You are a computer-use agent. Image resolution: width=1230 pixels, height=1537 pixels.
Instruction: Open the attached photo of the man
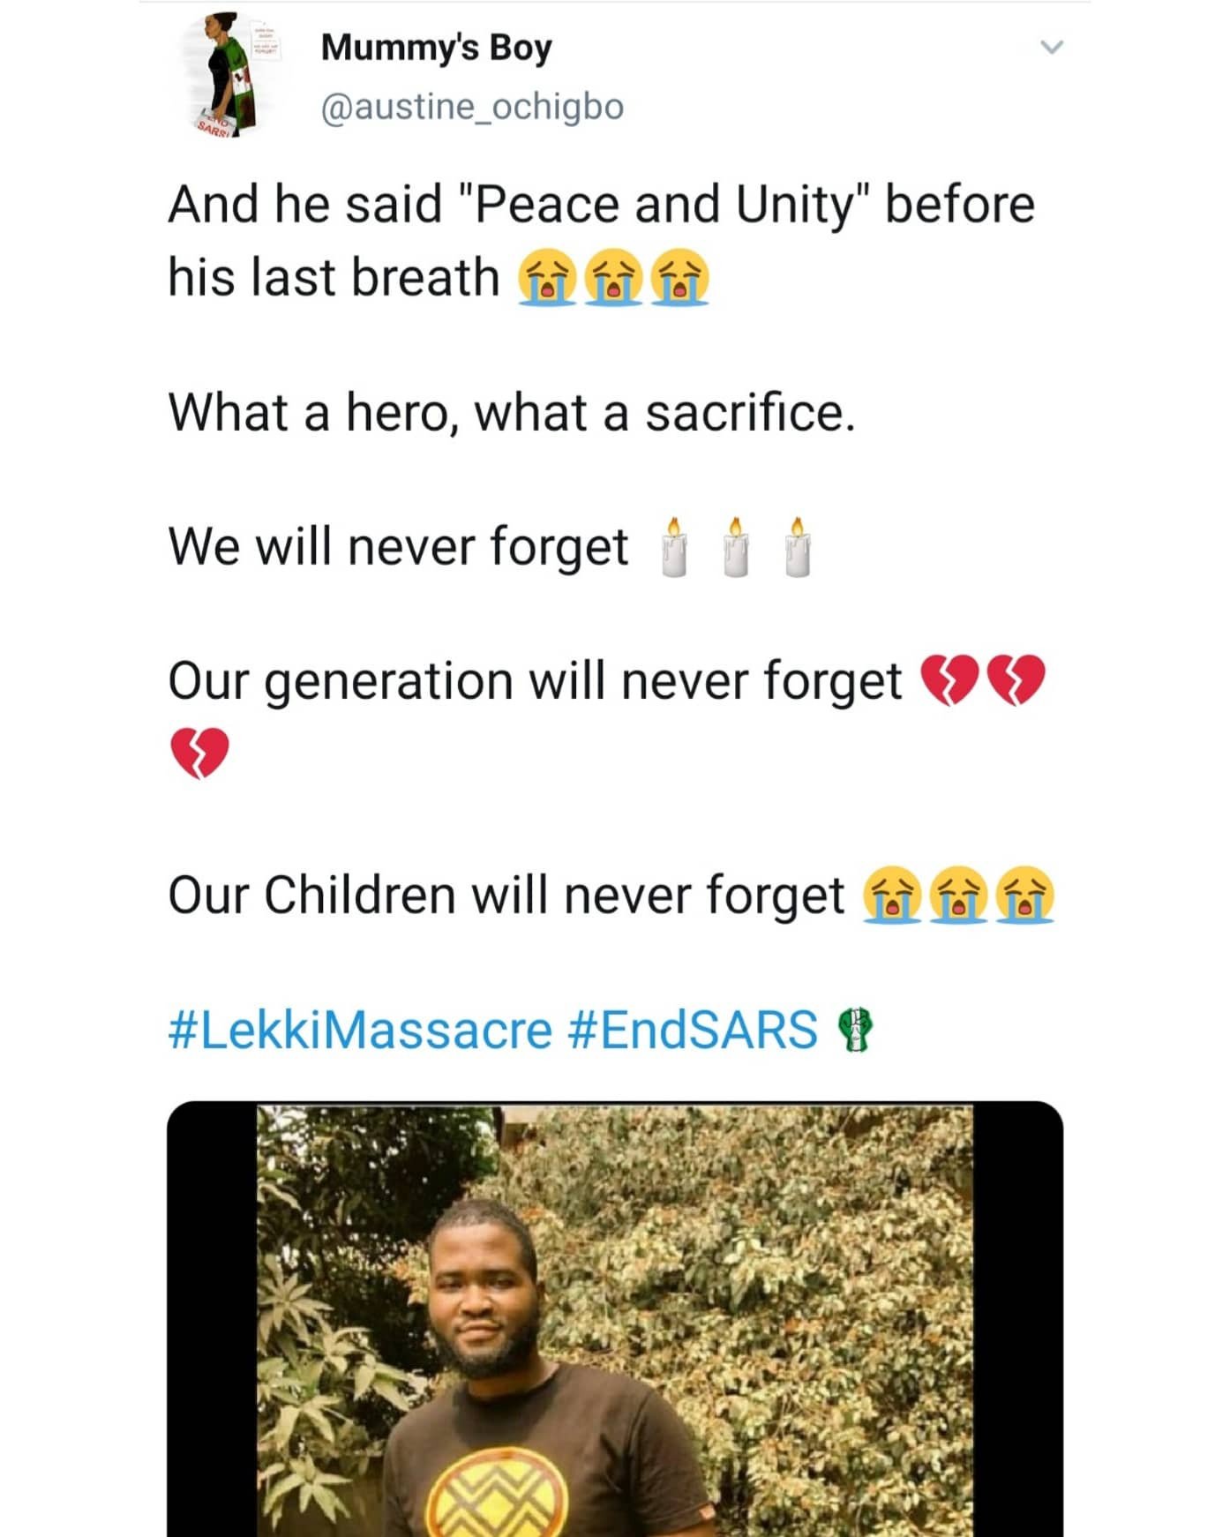615,1318
